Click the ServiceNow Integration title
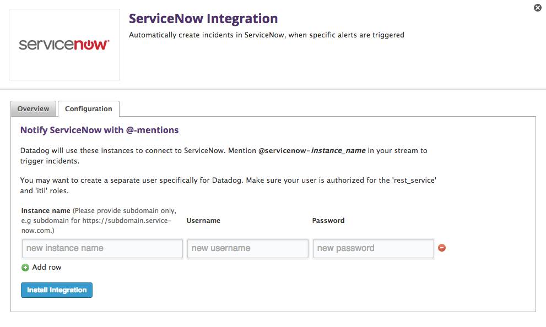The width and height of the screenshot is (546, 327). [x=203, y=19]
